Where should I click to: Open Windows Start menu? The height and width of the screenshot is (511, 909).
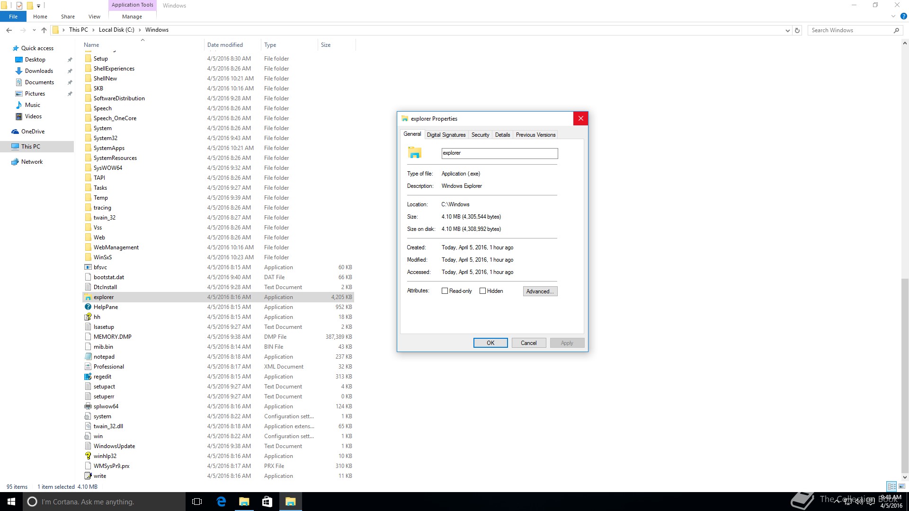[11, 502]
